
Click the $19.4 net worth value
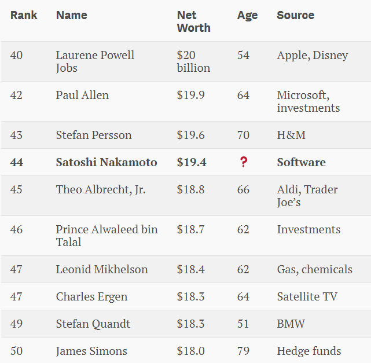pos(192,163)
